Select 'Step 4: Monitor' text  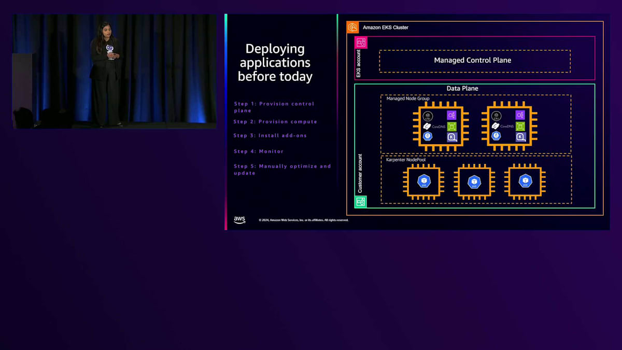point(259,151)
